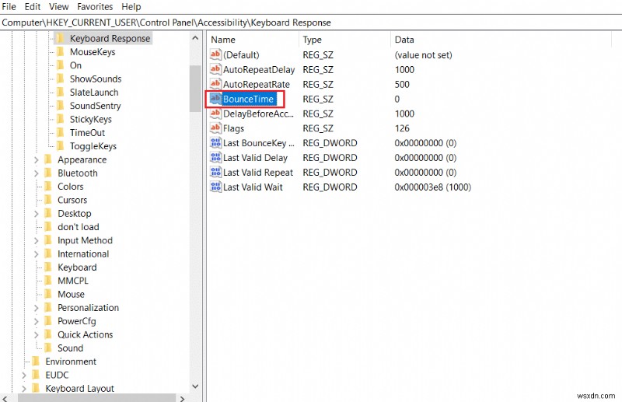This screenshot has width=622, height=402.
Task: Click the Keyboard Response folder icon
Action: (60, 39)
